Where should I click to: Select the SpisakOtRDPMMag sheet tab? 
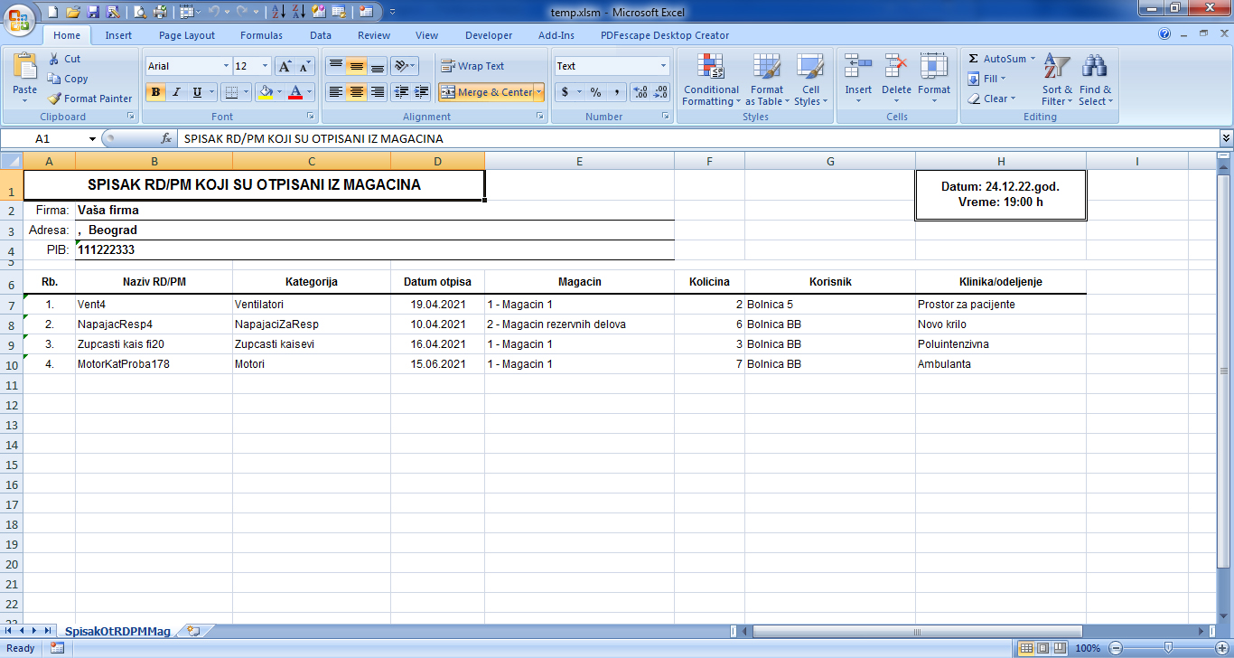pyautogui.click(x=117, y=630)
